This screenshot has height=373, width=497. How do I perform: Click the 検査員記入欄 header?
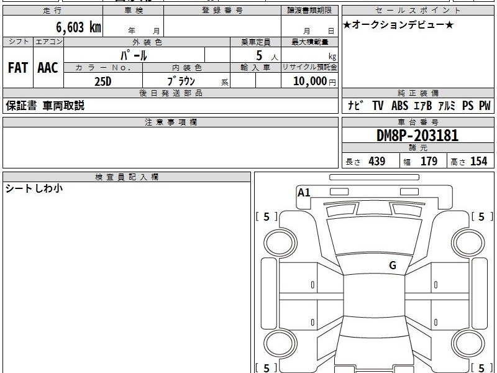[x=127, y=177]
